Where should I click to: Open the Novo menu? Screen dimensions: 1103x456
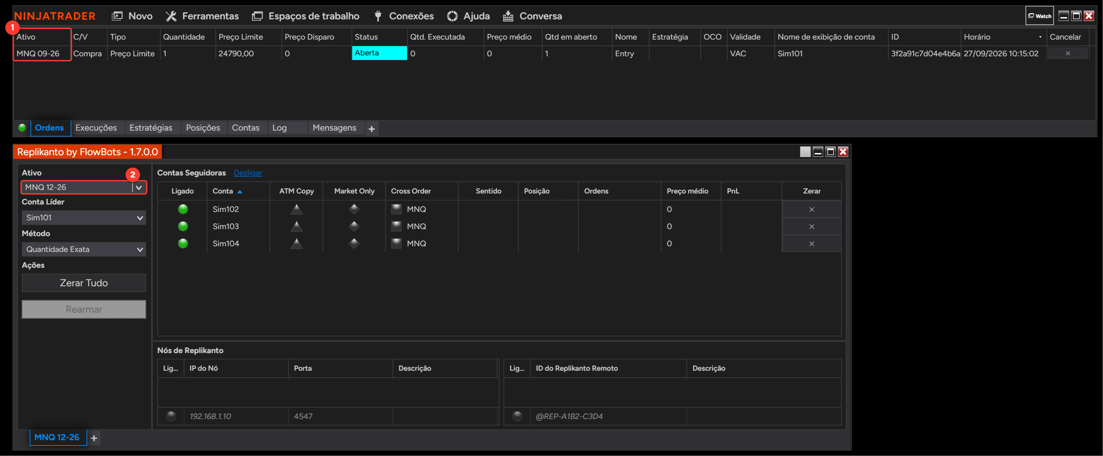[x=132, y=16]
